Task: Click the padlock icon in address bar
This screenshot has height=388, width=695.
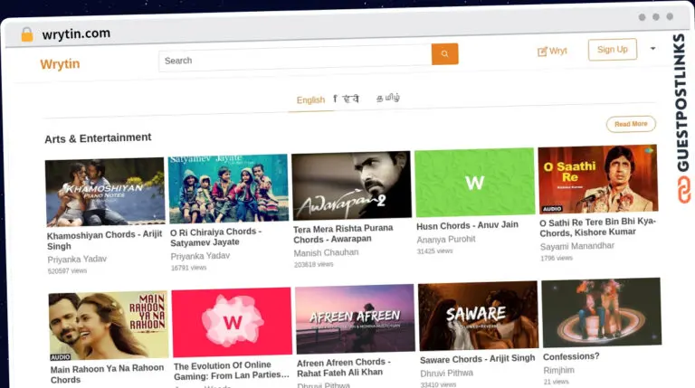Action: click(x=26, y=34)
